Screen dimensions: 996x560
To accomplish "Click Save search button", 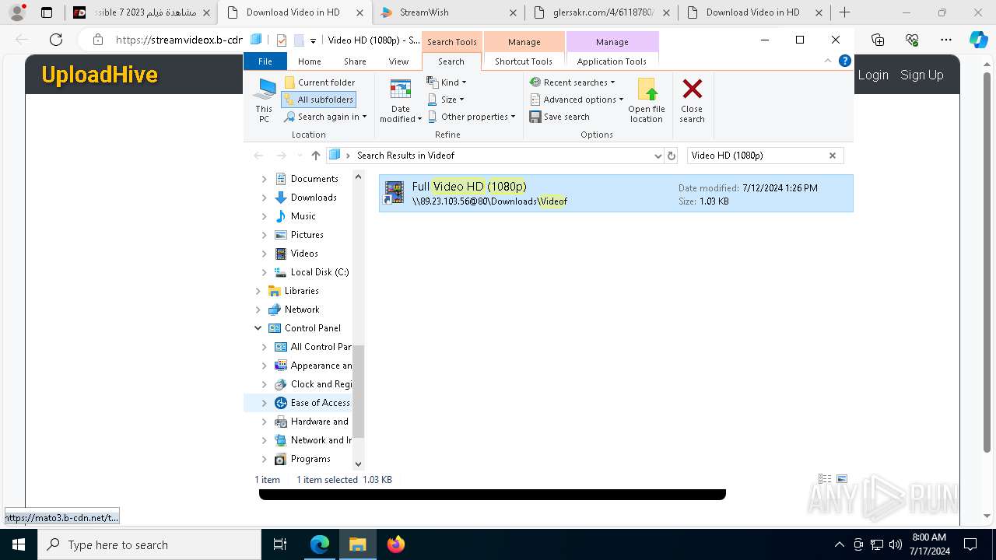I will pyautogui.click(x=559, y=117).
